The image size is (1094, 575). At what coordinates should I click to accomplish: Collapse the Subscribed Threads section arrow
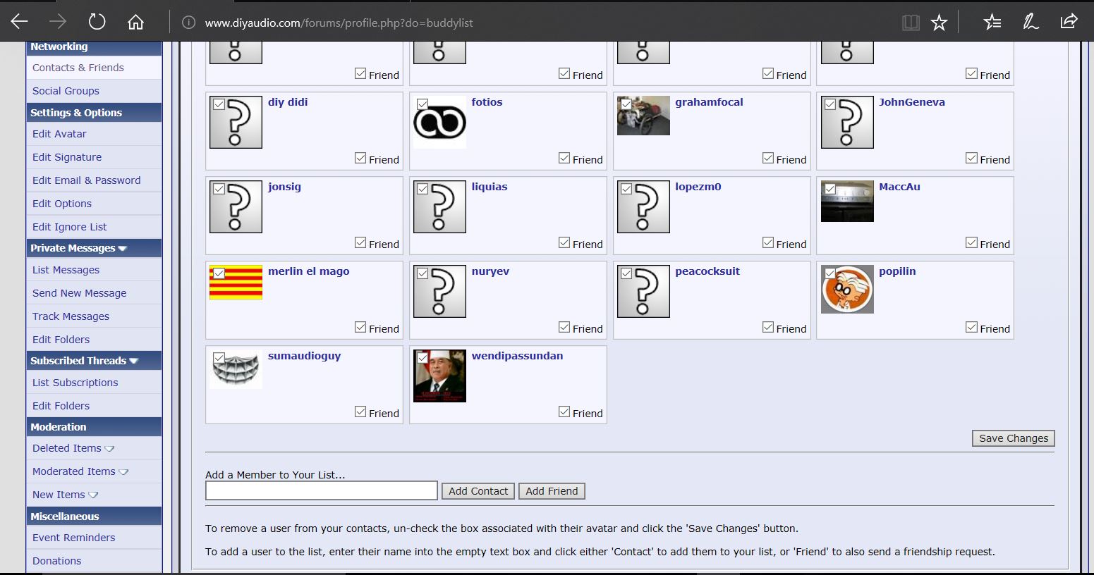(x=134, y=361)
